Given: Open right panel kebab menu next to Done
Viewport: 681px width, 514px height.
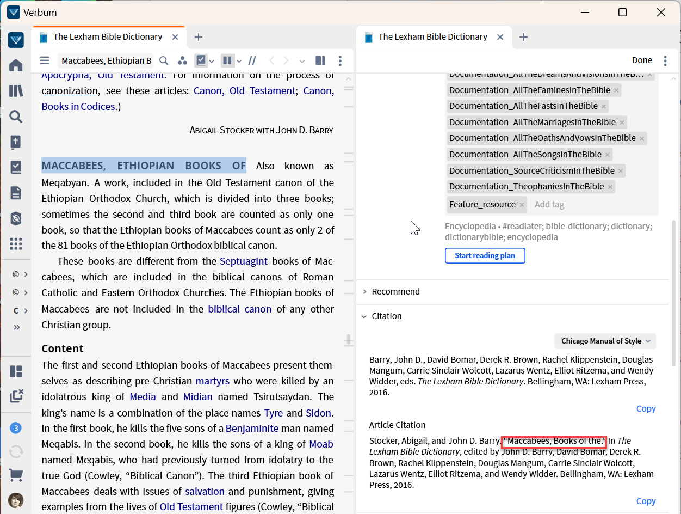Looking at the screenshot, I should click(665, 60).
